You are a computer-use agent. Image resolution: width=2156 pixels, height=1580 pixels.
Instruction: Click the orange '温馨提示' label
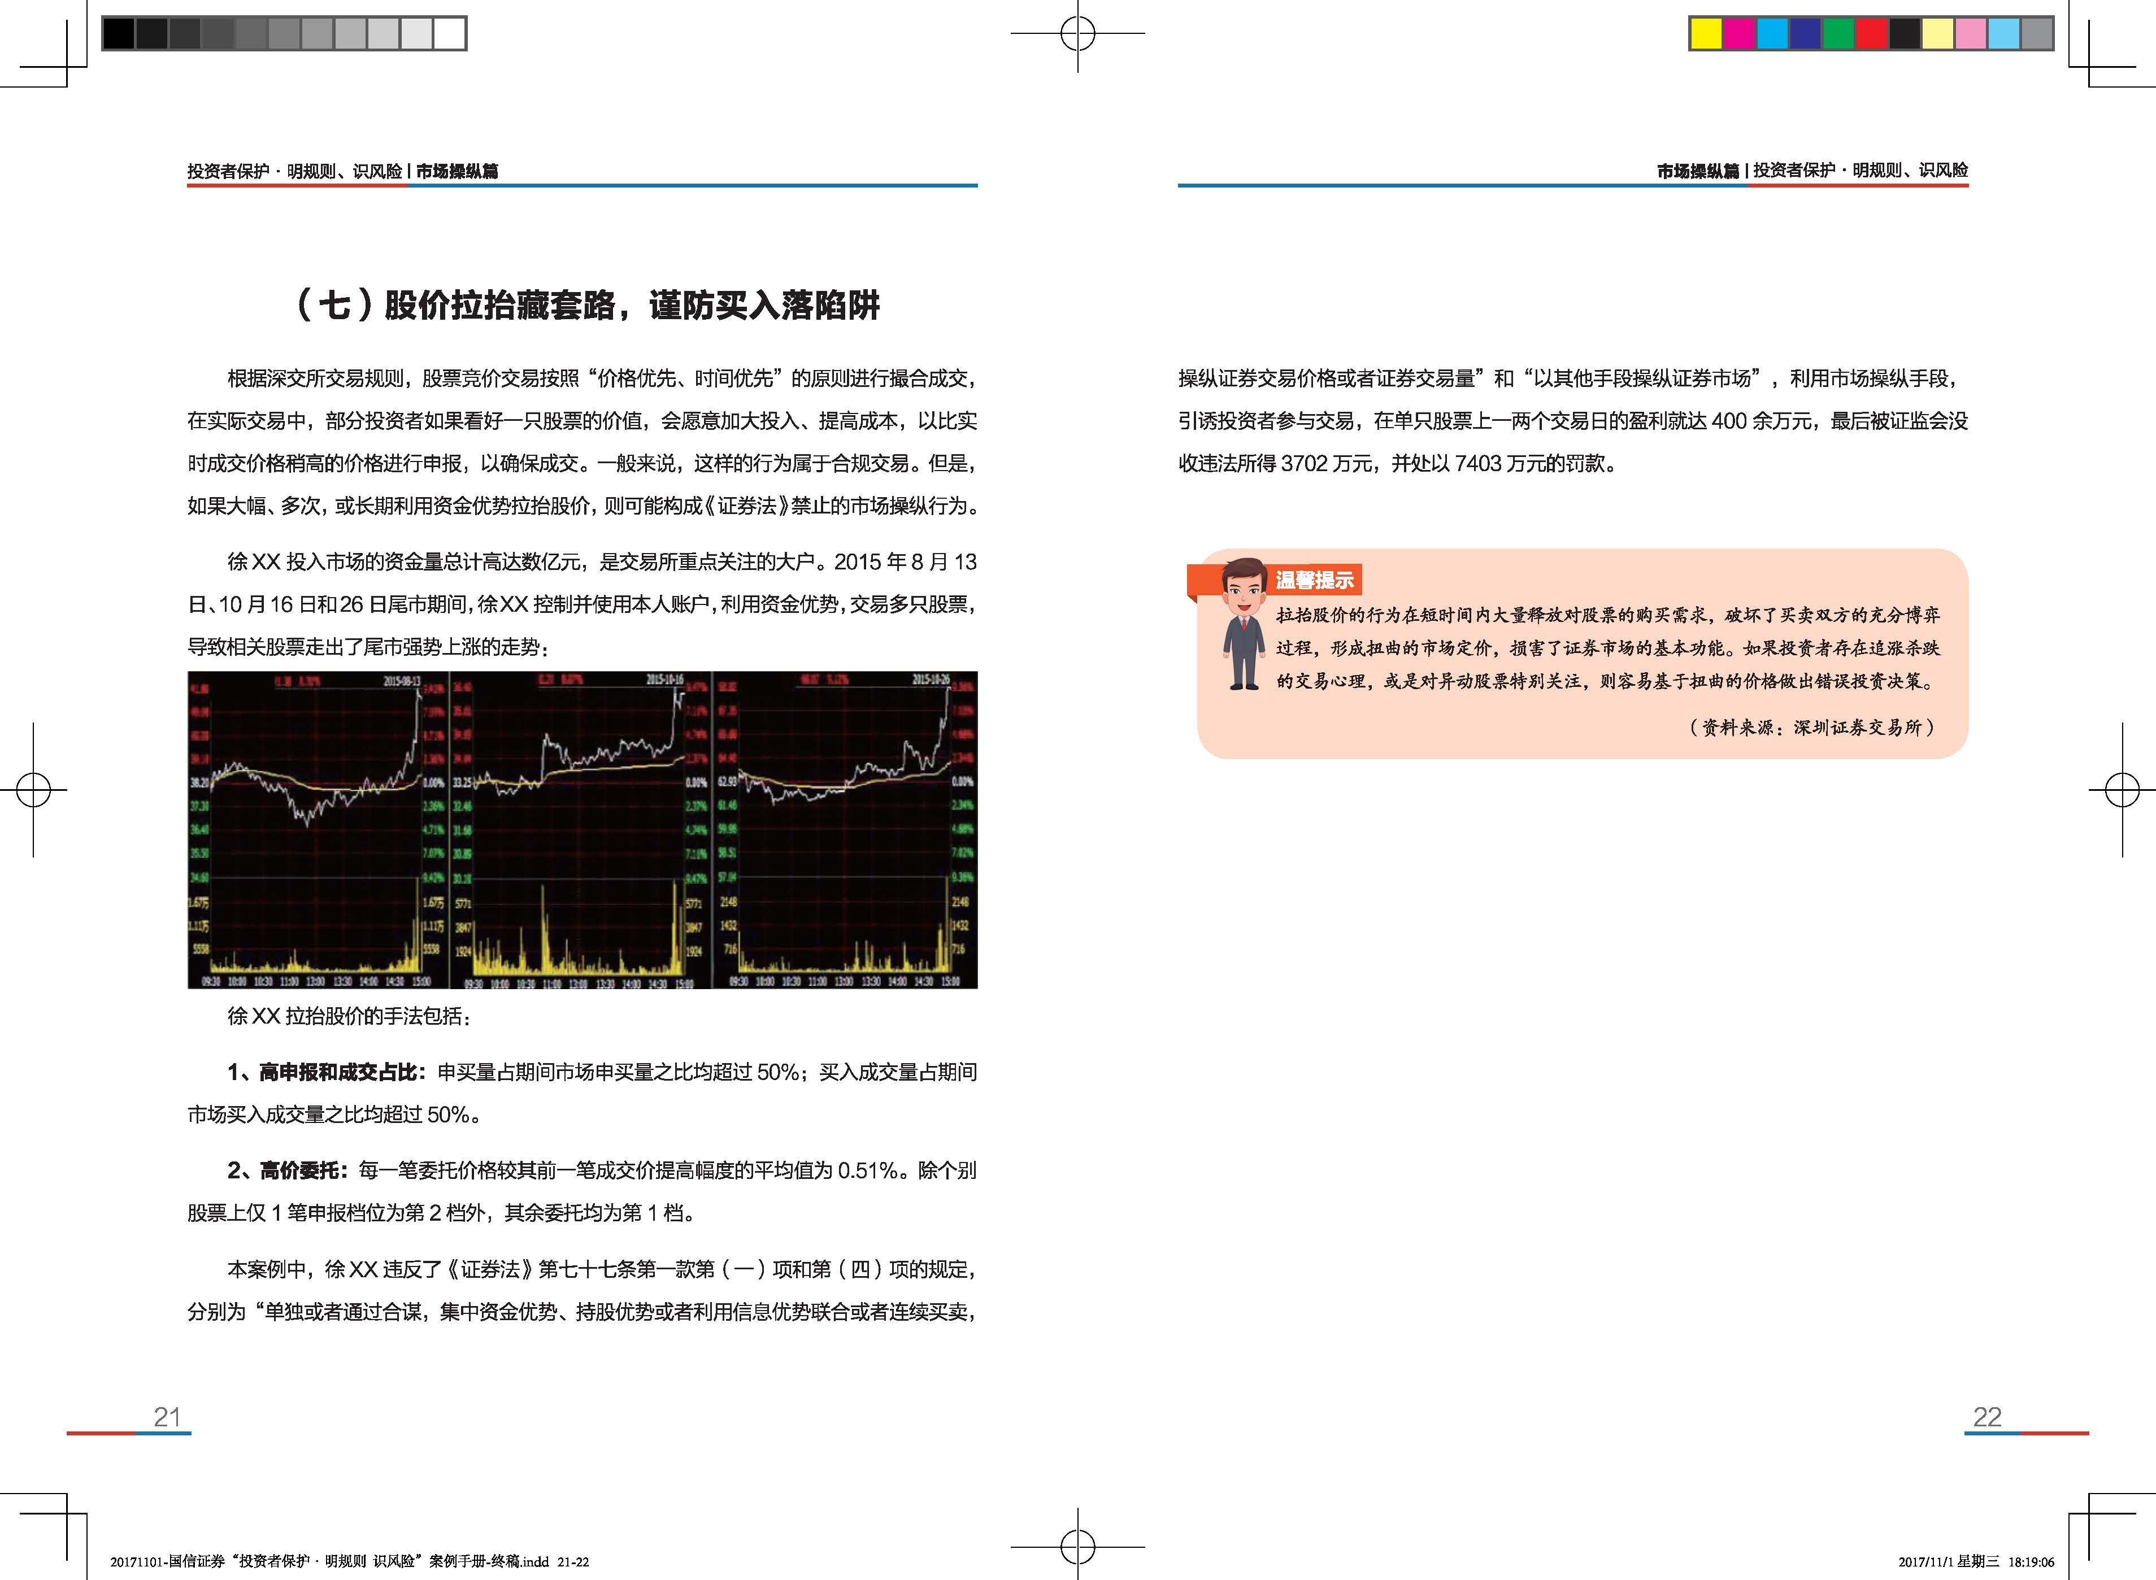point(1314,580)
